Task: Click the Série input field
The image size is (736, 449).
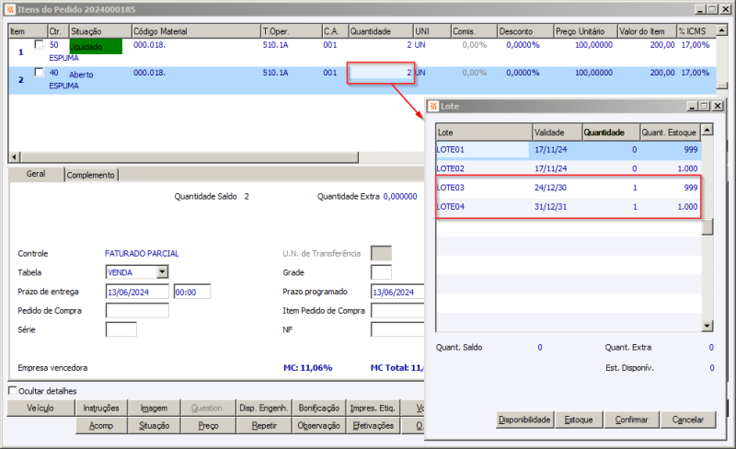Action: point(121,329)
